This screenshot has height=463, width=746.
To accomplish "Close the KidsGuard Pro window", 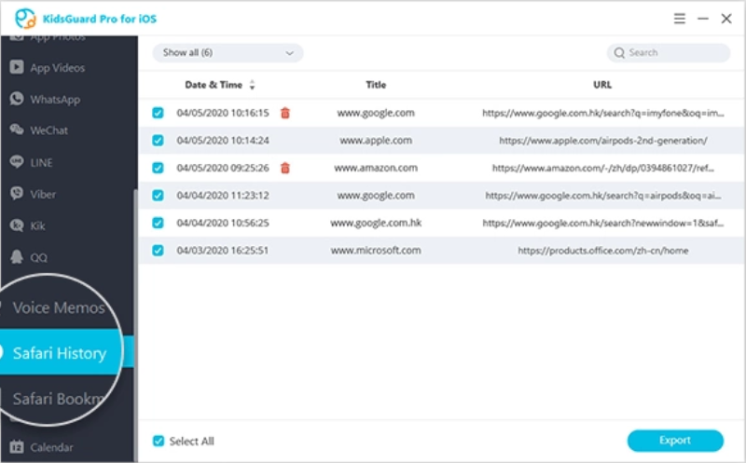I will click(726, 19).
